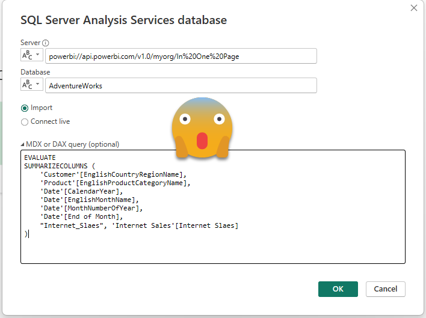Click the ABC text type icon for Server
Screen dimensions: 426x318
pyautogui.click(x=28, y=56)
